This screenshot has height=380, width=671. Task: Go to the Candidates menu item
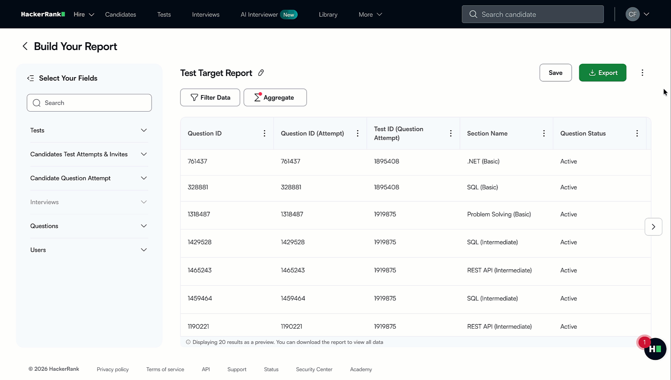[x=120, y=14]
